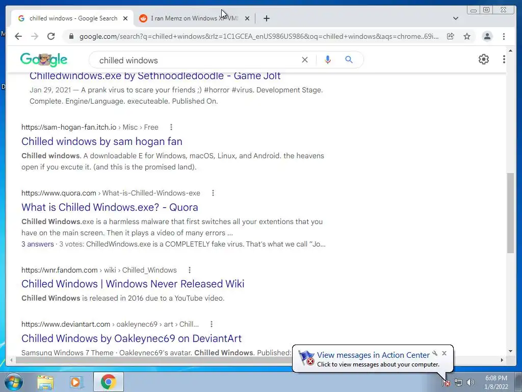Open more options for wnr.fandom.com result

(x=190, y=270)
